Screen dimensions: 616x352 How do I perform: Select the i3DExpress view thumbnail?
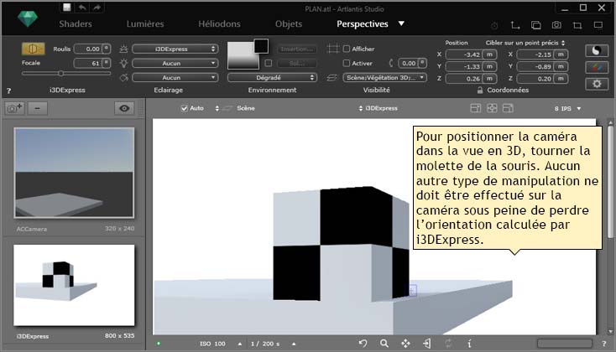pyautogui.click(x=74, y=285)
